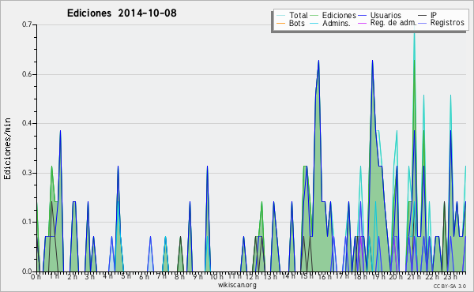Click the 'Ediciones 2014-10-08' chart title
Image resolution: width=474 pixels, height=292 pixels.
122,13
